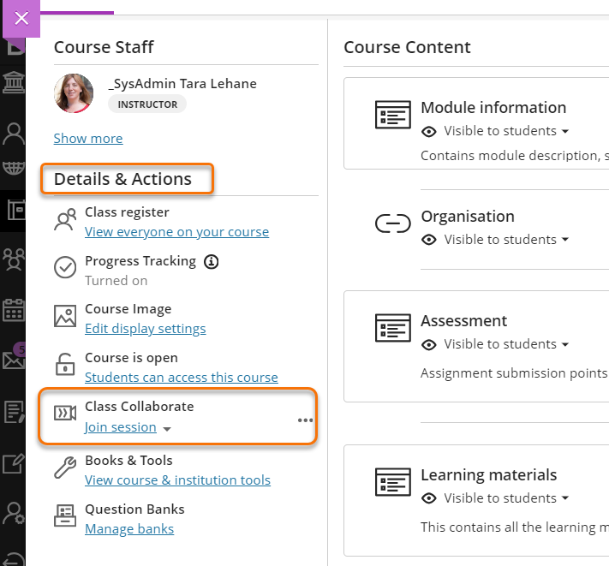The image size is (609, 566).
Task: Click the Course Image picture icon
Action: coord(65,317)
